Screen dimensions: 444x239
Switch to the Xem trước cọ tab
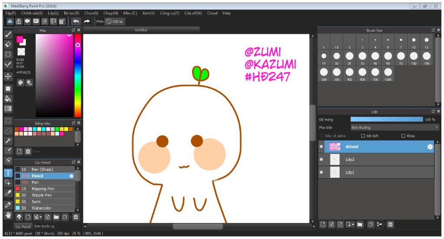point(44,226)
